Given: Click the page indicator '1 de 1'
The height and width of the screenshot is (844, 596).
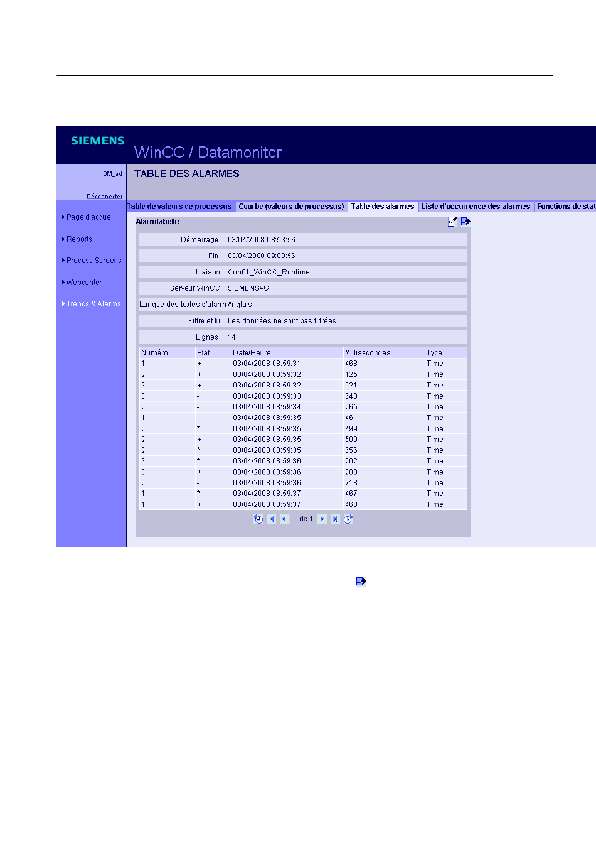Looking at the screenshot, I should 303,519.
